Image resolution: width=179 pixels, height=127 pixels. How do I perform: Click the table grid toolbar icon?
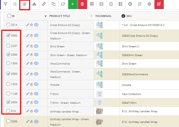[92, 4]
